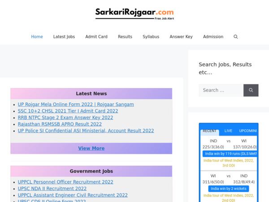Click View More under Latest News
269x202 pixels.
91,148
